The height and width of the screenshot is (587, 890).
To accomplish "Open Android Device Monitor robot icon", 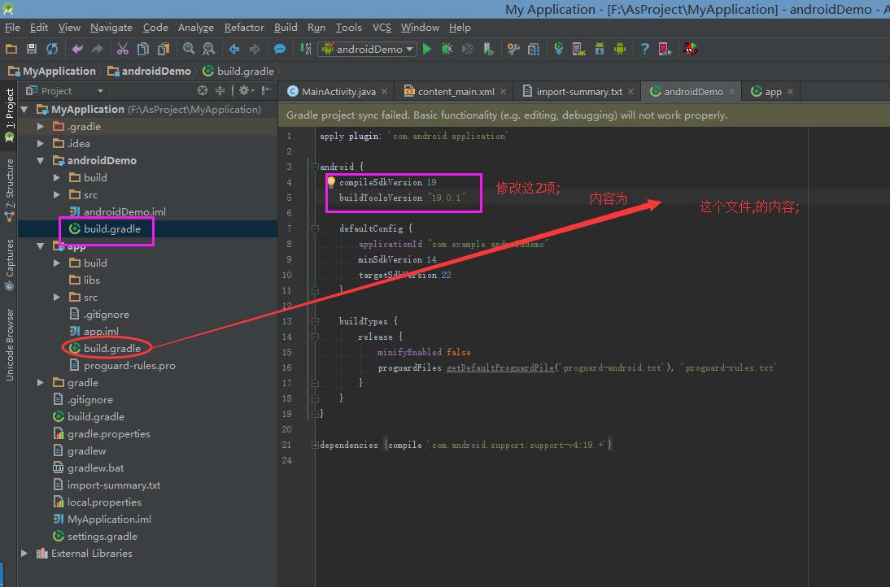I will [620, 50].
